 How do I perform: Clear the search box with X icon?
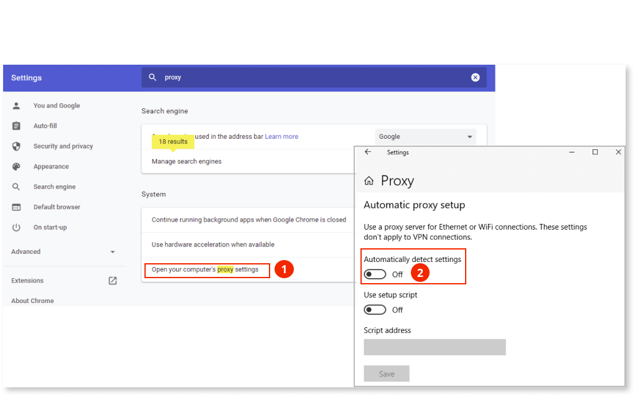[476, 78]
